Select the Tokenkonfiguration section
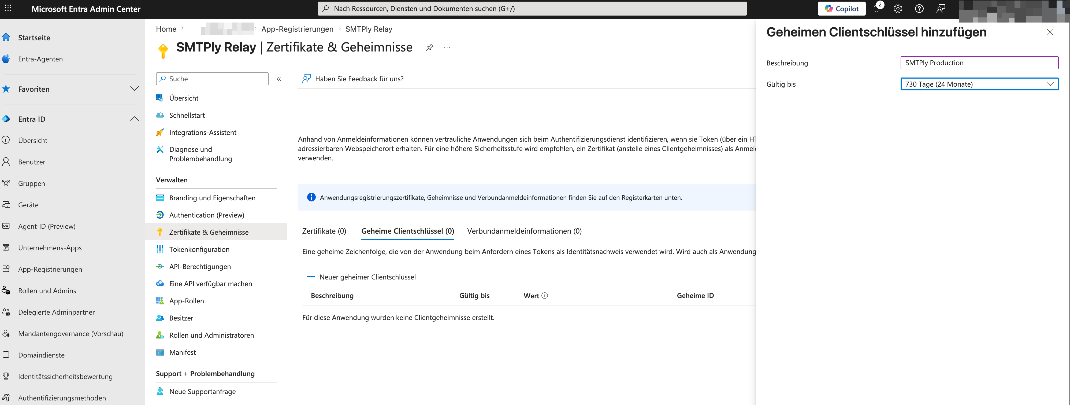This screenshot has height=405, width=1070. pos(199,249)
